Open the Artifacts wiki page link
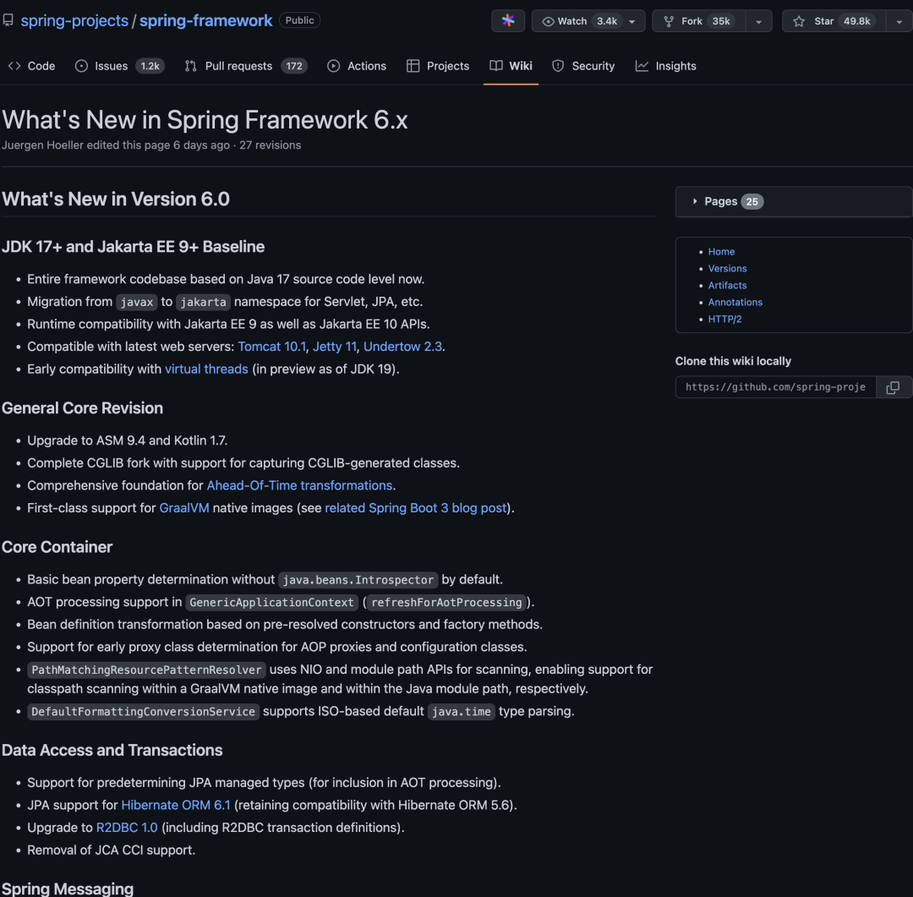 click(727, 286)
